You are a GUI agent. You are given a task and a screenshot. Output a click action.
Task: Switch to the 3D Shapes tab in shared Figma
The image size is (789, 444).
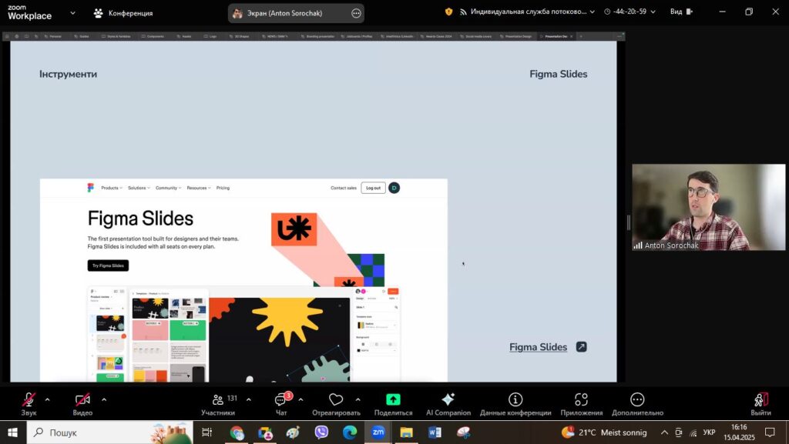pyautogui.click(x=240, y=36)
